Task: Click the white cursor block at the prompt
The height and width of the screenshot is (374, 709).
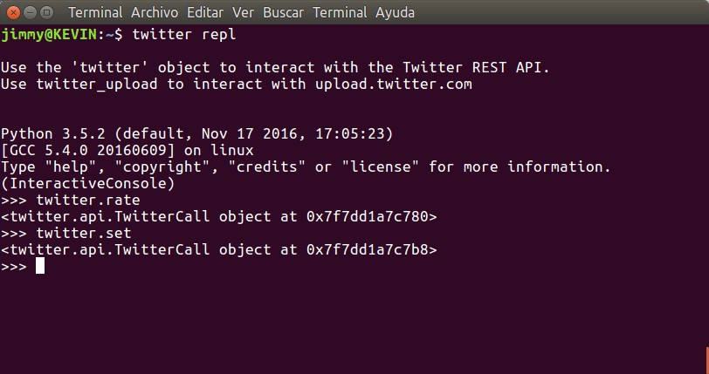Action: [x=40, y=266]
